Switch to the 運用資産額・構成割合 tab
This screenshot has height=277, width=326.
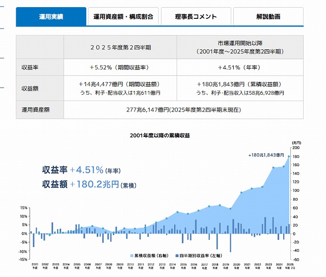[123, 17]
